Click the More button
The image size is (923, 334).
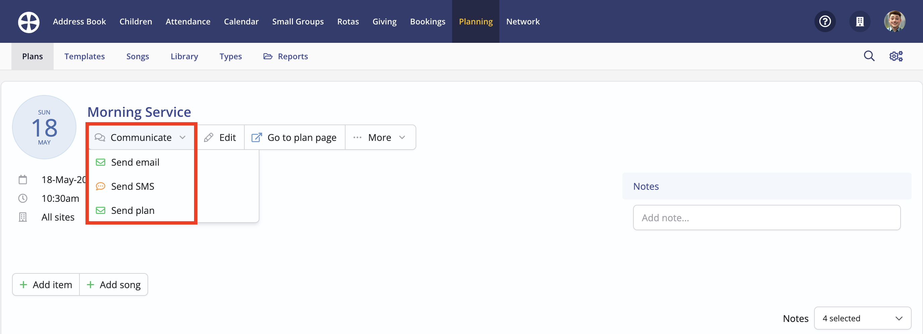(380, 138)
